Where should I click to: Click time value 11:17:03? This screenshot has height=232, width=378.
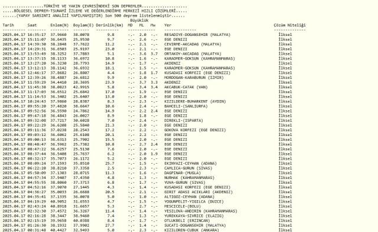tap(37, 92)
